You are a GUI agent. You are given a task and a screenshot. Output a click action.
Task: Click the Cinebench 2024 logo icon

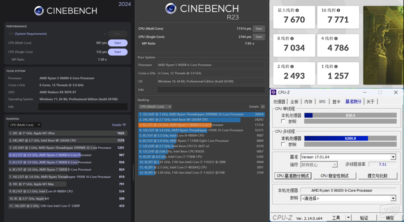pos(39,11)
